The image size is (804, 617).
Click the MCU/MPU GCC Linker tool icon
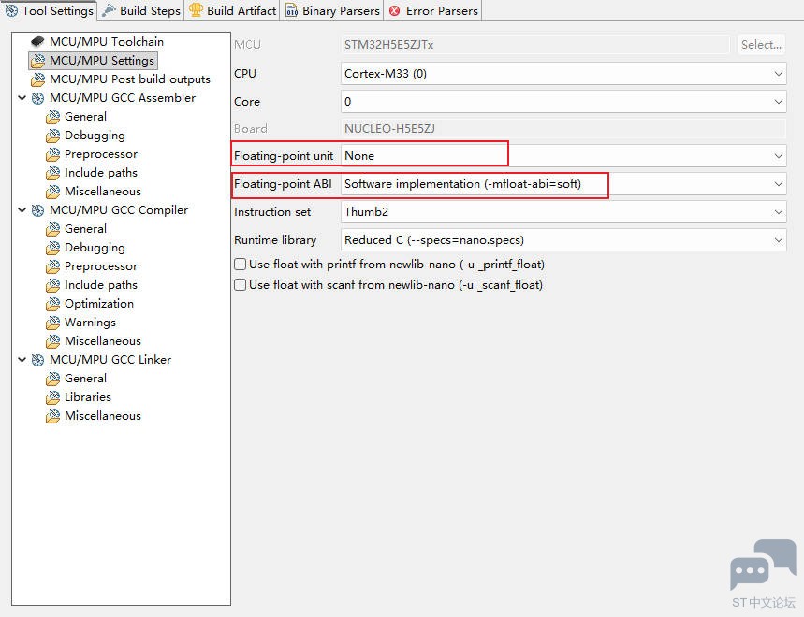(x=37, y=359)
